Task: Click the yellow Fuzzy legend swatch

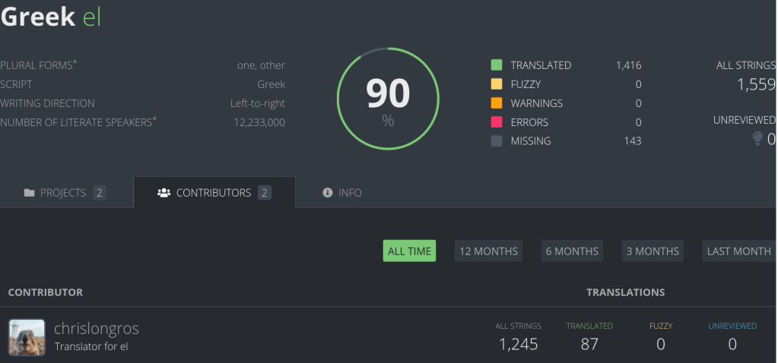Action: [497, 84]
